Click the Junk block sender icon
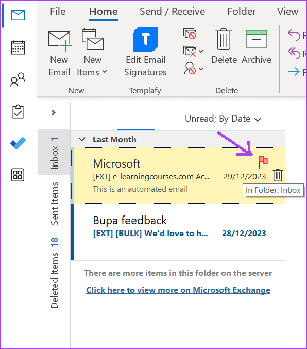307x349 pixels. click(x=190, y=69)
